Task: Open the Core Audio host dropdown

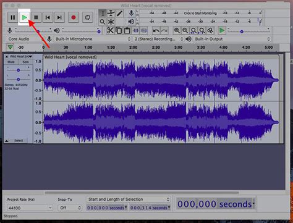Action: click(25, 39)
